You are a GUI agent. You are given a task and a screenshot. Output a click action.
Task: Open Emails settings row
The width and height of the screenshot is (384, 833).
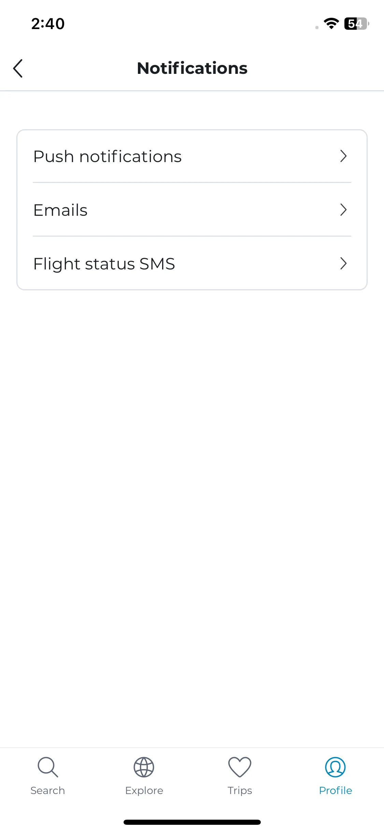[192, 210]
